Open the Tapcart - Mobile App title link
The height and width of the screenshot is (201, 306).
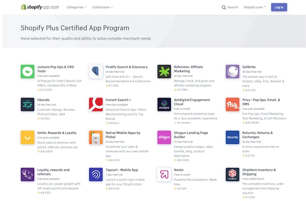point(122,170)
